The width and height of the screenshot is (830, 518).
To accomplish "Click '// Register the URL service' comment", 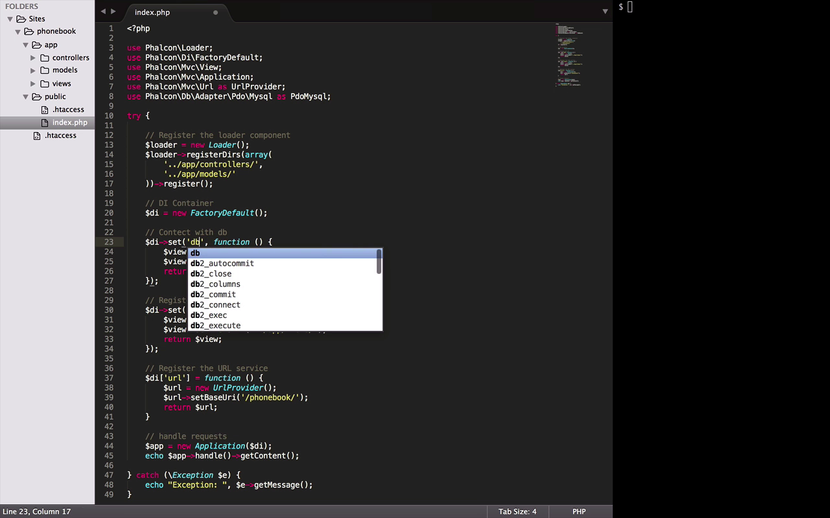I will pos(206,368).
